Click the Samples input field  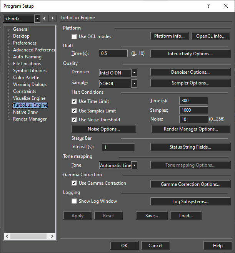pyautogui.click(x=193, y=110)
